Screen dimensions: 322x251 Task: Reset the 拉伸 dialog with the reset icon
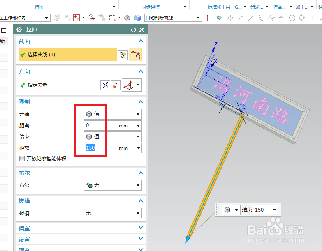click(133, 30)
